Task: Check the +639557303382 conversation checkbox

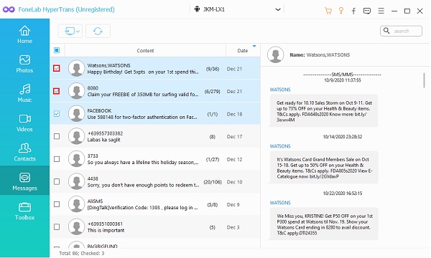Action: pos(57,136)
